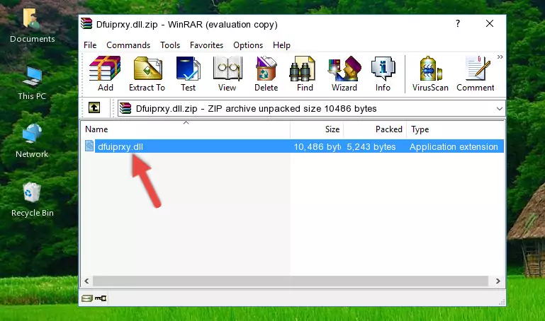The height and width of the screenshot is (321, 545).
Task: Open the File menu
Action: tap(90, 45)
